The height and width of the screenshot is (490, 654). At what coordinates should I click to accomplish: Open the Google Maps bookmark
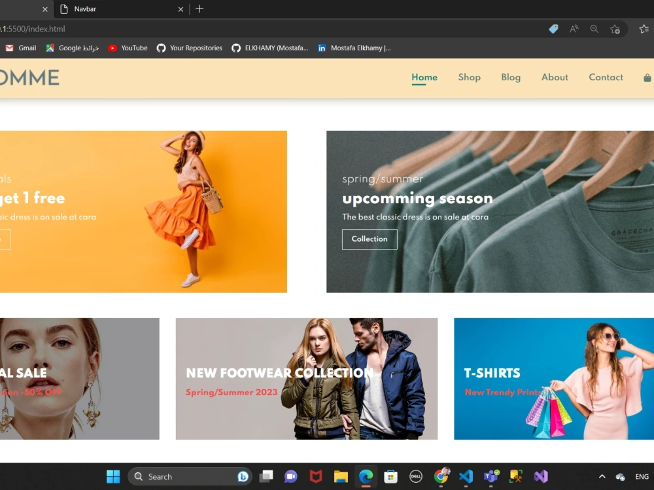(x=73, y=48)
